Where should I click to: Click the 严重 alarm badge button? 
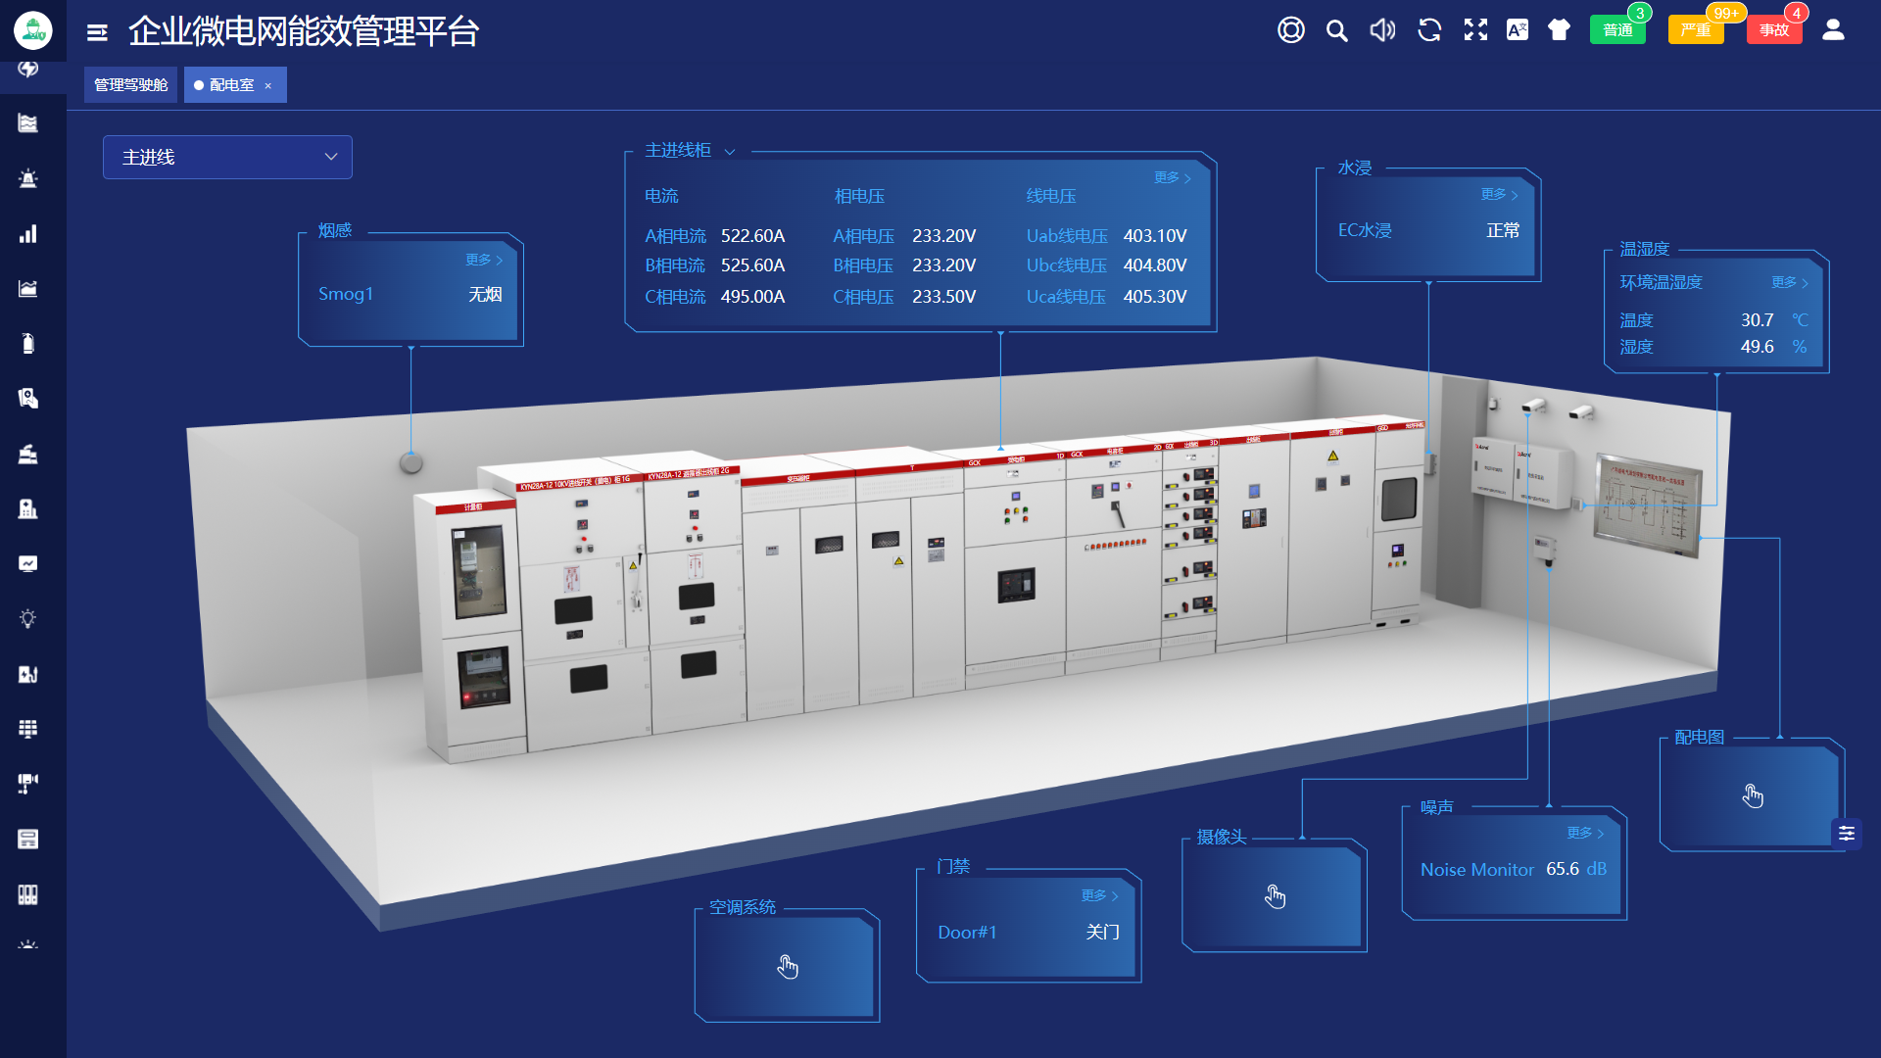(x=1696, y=30)
